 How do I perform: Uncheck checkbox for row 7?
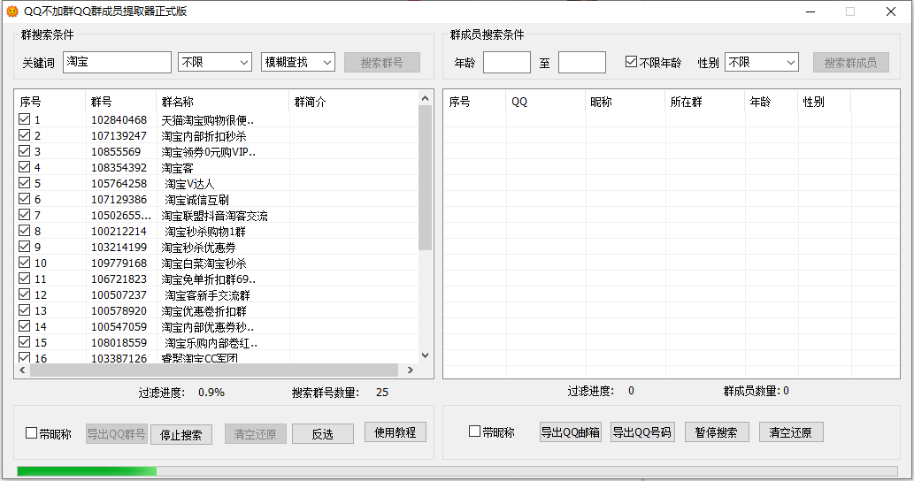25,215
